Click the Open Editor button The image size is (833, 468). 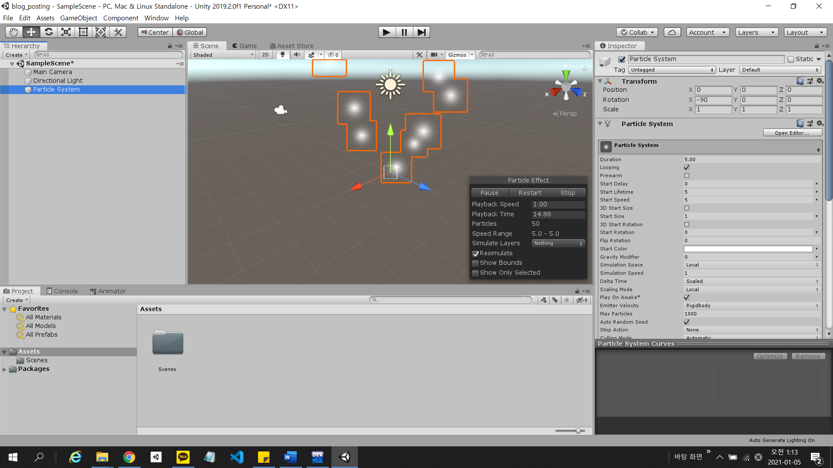tap(792, 133)
